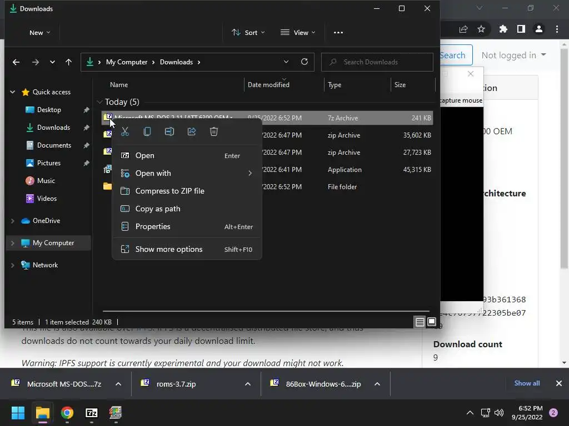Sort by the Type column header
Viewport: 569px width, 426px height.
pos(335,85)
